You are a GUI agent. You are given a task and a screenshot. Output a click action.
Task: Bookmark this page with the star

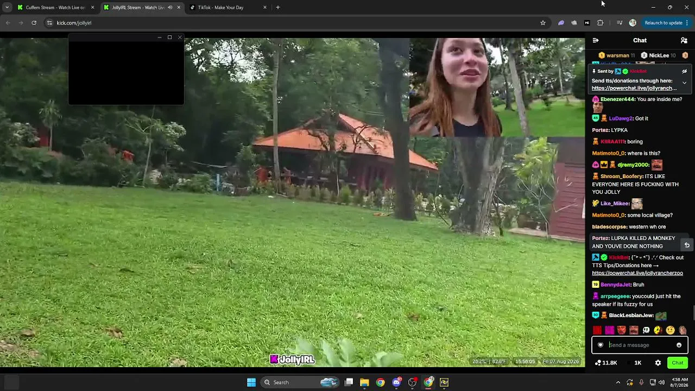point(542,23)
